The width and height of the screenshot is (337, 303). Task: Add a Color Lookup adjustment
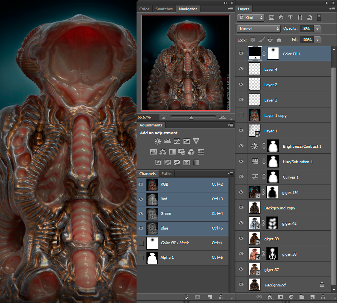201,152
